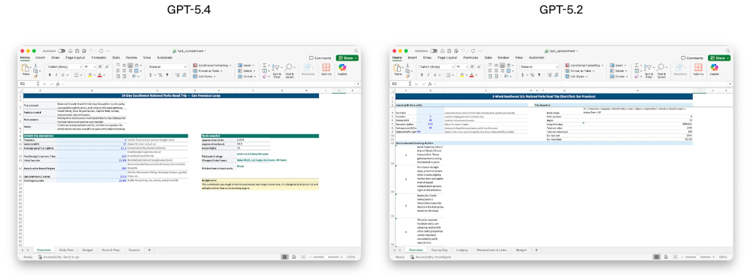The width and height of the screenshot is (749, 276).
Task: Open Comments in the lp4_spreadsheet window
Action: 320,58
